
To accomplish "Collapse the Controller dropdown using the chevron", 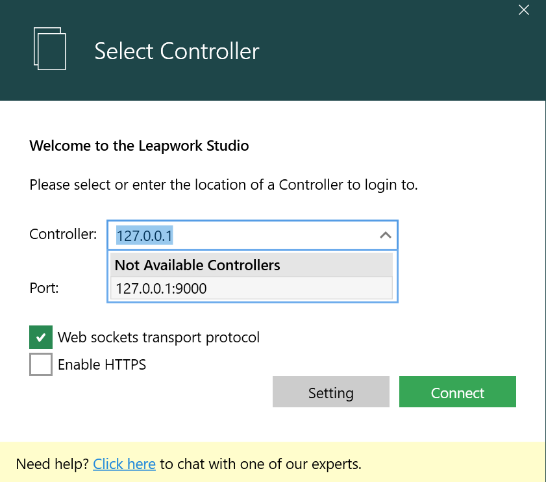I will tap(385, 235).
